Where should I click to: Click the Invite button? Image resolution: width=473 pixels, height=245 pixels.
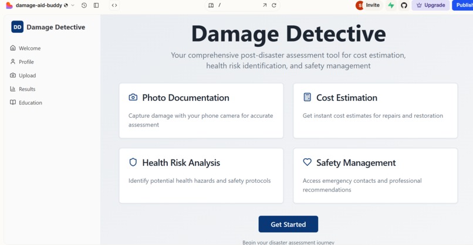point(373,5)
